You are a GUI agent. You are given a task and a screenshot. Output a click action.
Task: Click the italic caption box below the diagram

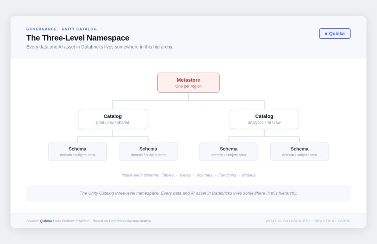tap(188, 193)
